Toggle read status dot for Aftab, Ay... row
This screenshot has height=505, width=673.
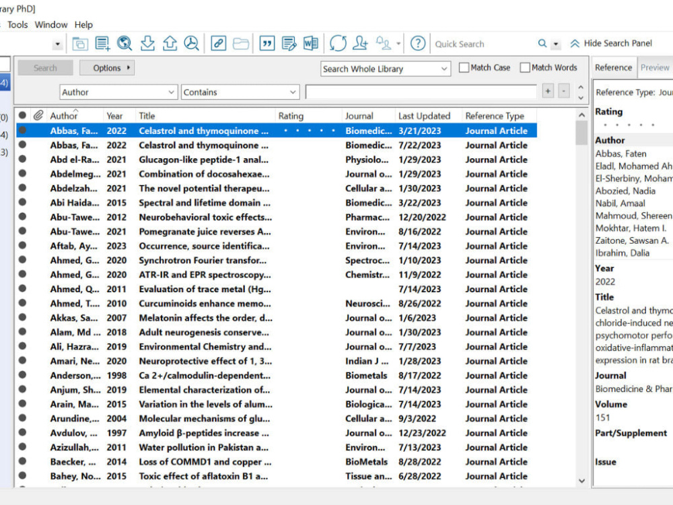(22, 245)
